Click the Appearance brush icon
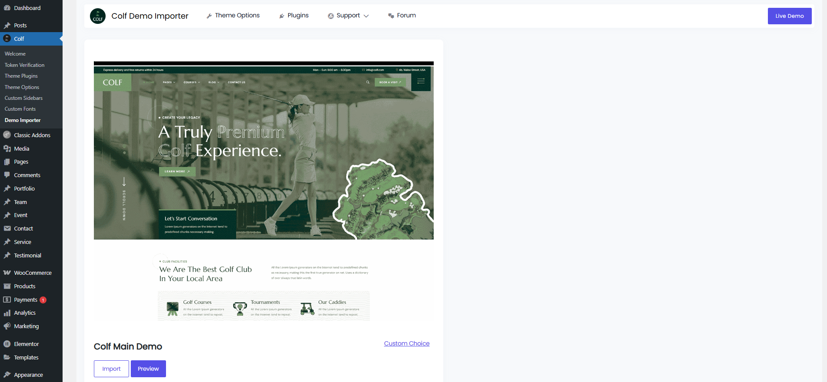This screenshot has width=827, height=382. pos(7,375)
